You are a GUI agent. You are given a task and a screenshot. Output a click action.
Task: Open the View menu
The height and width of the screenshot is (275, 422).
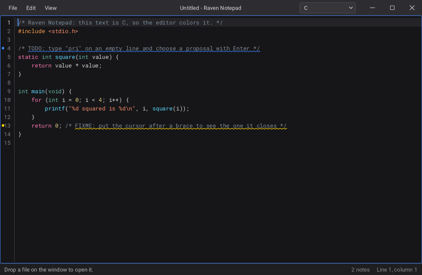51,8
